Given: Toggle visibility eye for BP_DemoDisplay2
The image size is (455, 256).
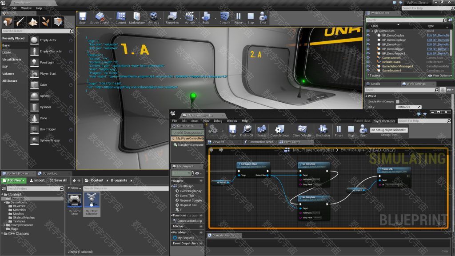Looking at the screenshot, I should tap(368, 40).
